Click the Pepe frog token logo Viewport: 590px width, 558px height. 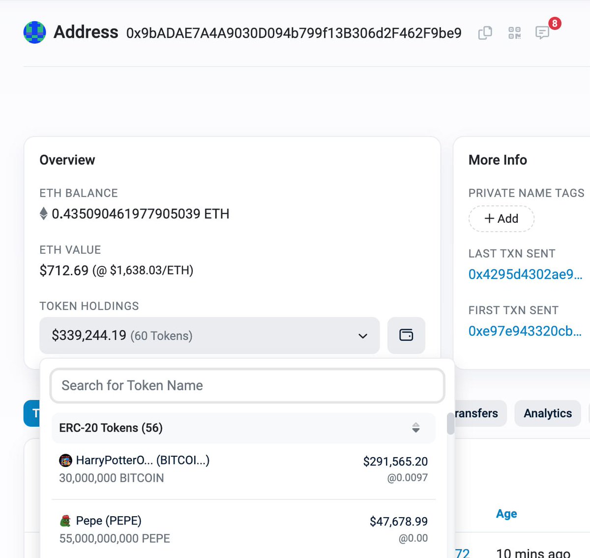point(65,521)
